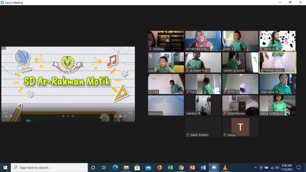Open Excel from the taskbar
This screenshot has height=172, width=306.
click(x=170, y=168)
